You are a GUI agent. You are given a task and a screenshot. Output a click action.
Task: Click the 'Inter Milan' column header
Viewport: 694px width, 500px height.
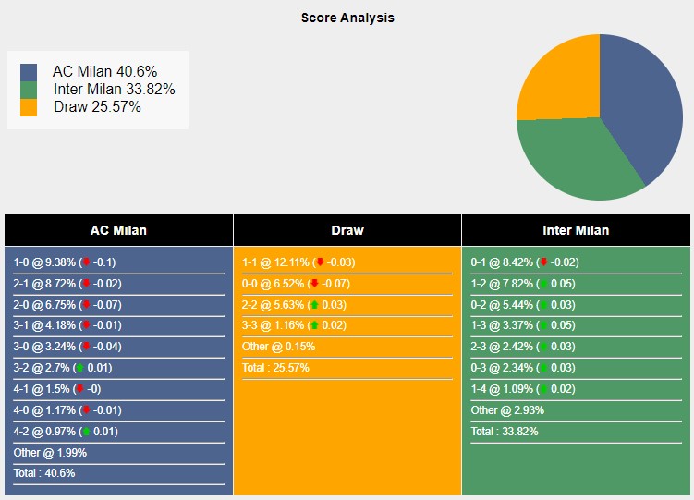click(x=576, y=230)
